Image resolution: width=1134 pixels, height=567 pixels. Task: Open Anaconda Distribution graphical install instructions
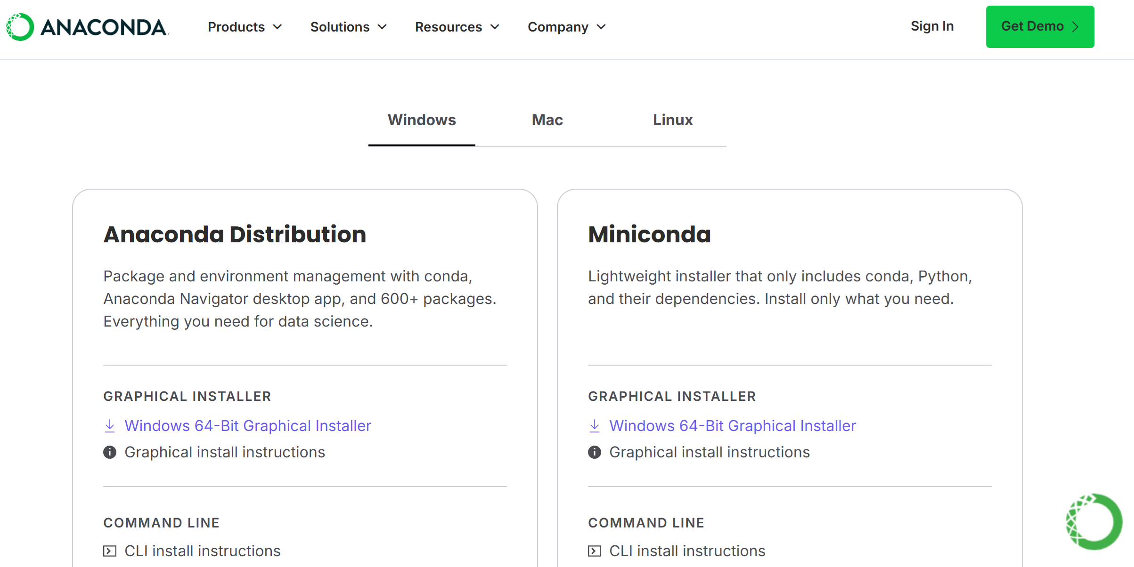pyautogui.click(x=225, y=452)
